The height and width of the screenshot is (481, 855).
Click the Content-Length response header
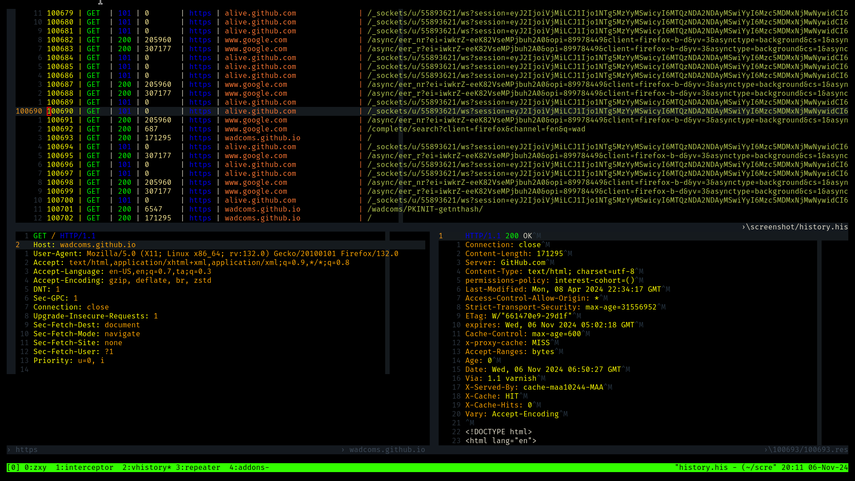514,253
